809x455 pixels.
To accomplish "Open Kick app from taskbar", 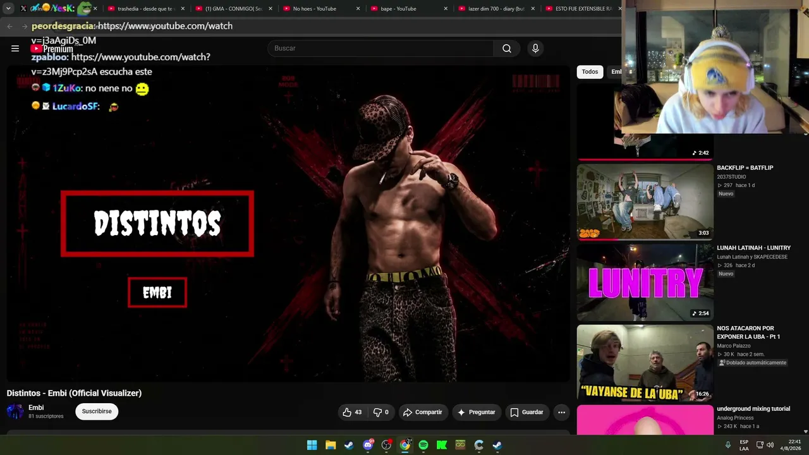I will coord(442,446).
